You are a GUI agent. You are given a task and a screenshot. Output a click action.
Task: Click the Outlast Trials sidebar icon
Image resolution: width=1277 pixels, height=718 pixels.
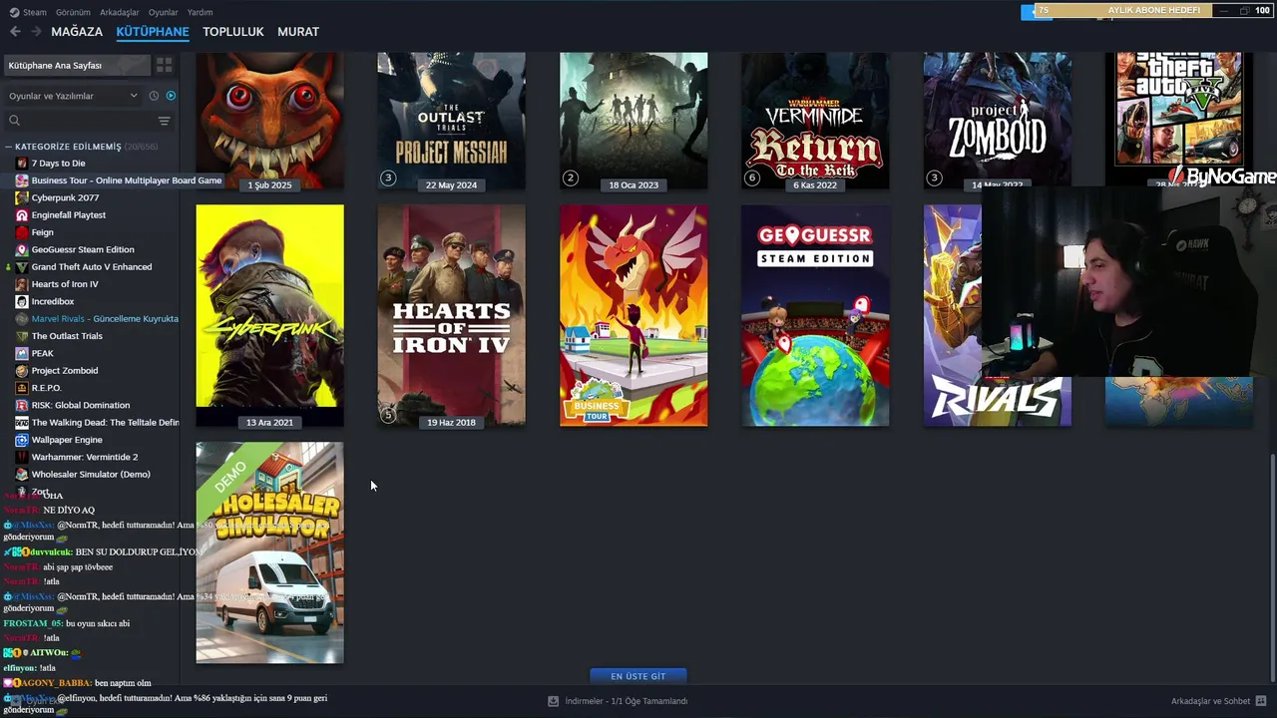[22, 336]
